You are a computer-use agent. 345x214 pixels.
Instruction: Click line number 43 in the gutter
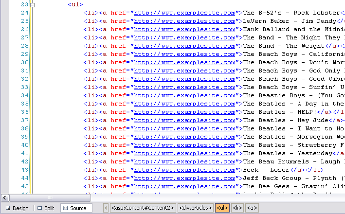click(25, 170)
